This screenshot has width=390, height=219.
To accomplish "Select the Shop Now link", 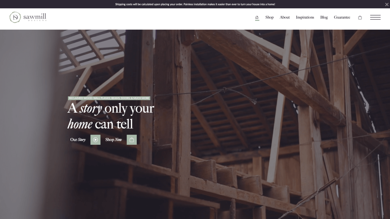I will click(x=113, y=140).
